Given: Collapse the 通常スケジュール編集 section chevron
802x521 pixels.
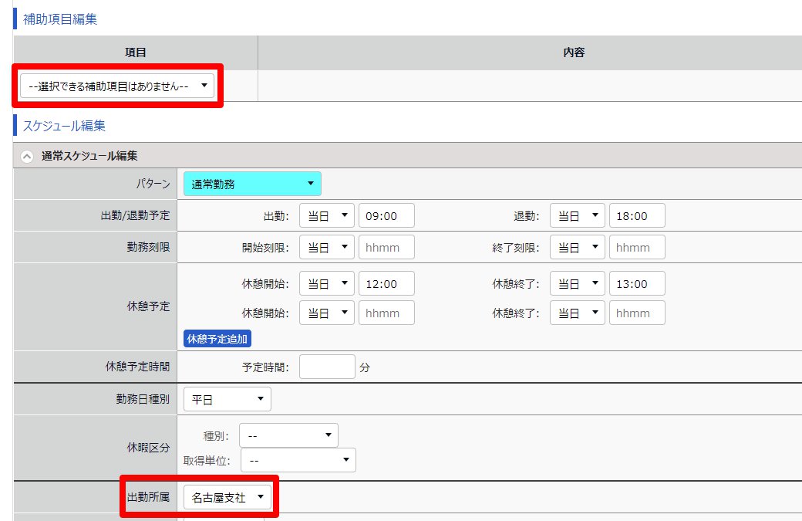Looking at the screenshot, I should pyautogui.click(x=27, y=156).
